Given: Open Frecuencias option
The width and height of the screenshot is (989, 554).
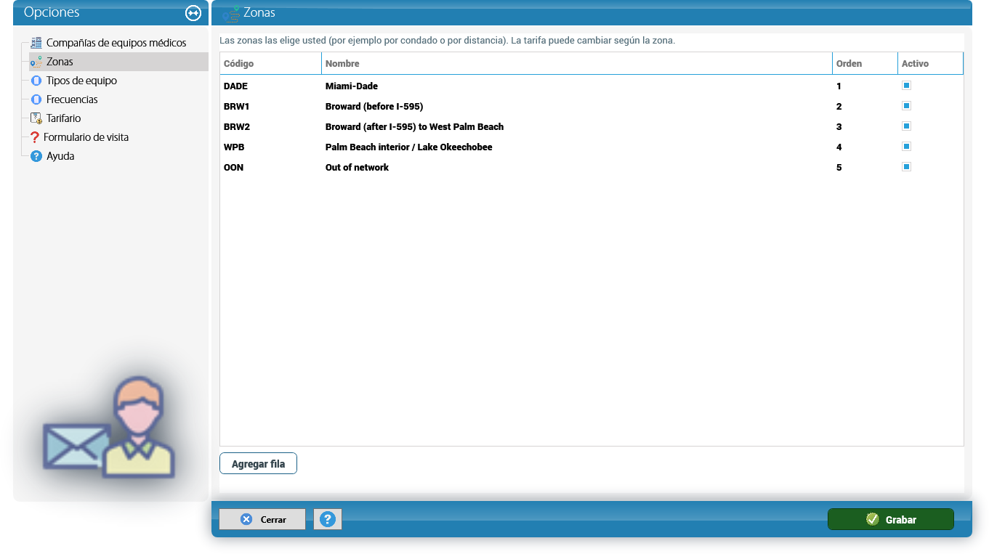Looking at the screenshot, I should [72, 99].
